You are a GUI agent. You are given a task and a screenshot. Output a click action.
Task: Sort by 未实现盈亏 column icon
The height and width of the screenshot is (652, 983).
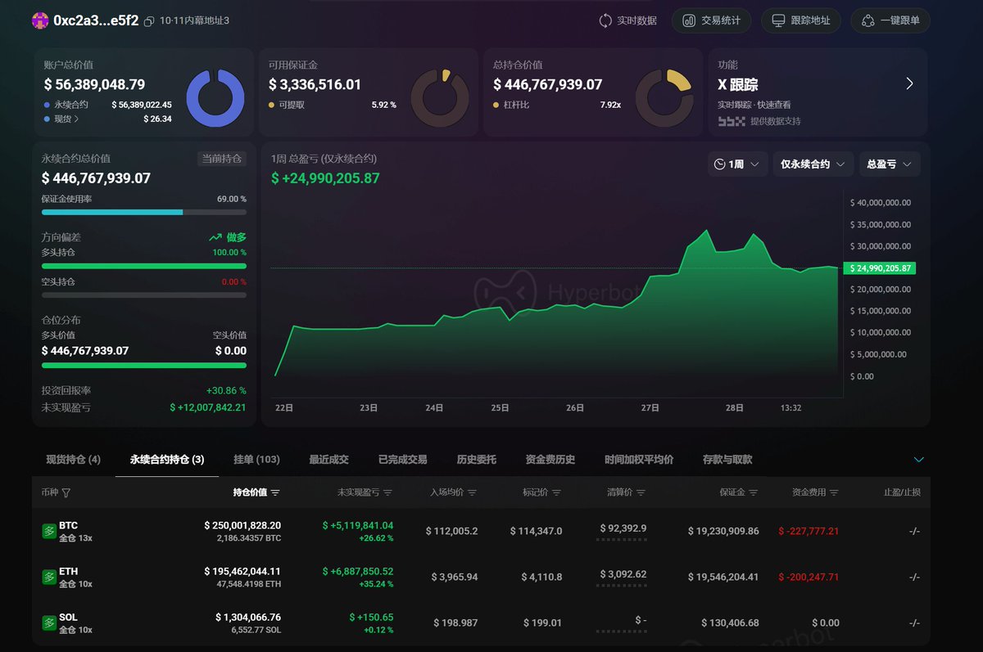(387, 492)
